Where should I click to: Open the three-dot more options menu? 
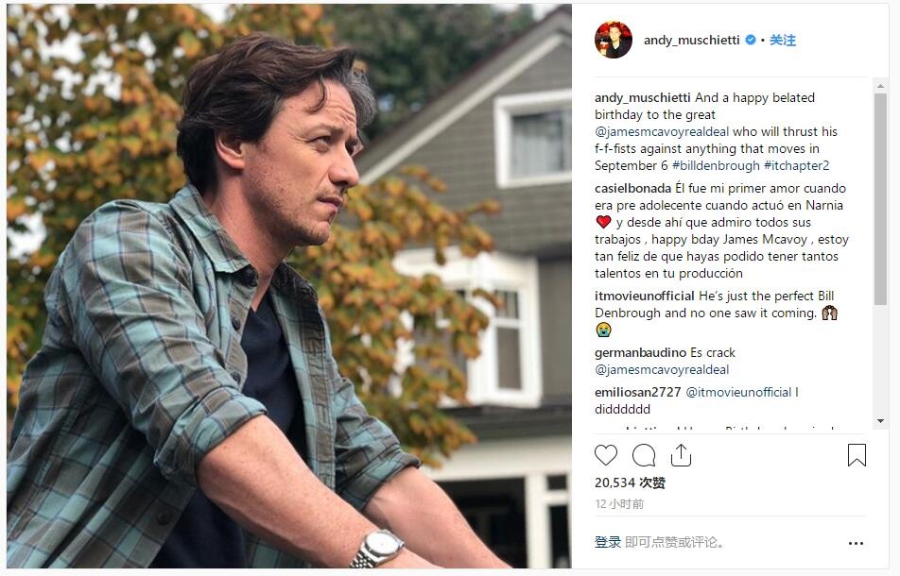click(856, 543)
